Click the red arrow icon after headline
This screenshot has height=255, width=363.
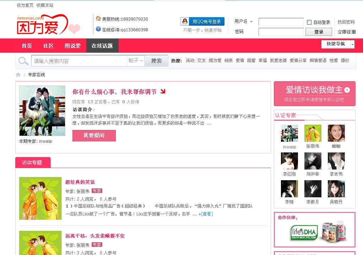point(163,92)
